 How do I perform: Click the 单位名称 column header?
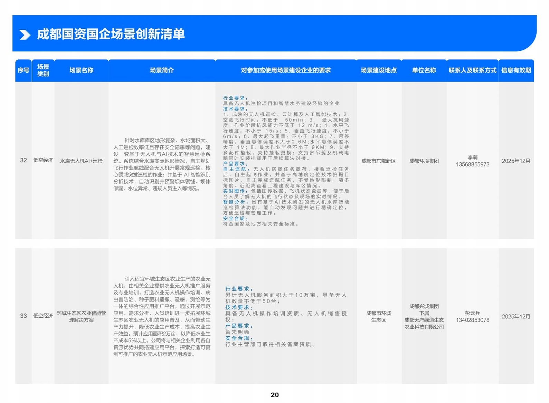[424, 70]
